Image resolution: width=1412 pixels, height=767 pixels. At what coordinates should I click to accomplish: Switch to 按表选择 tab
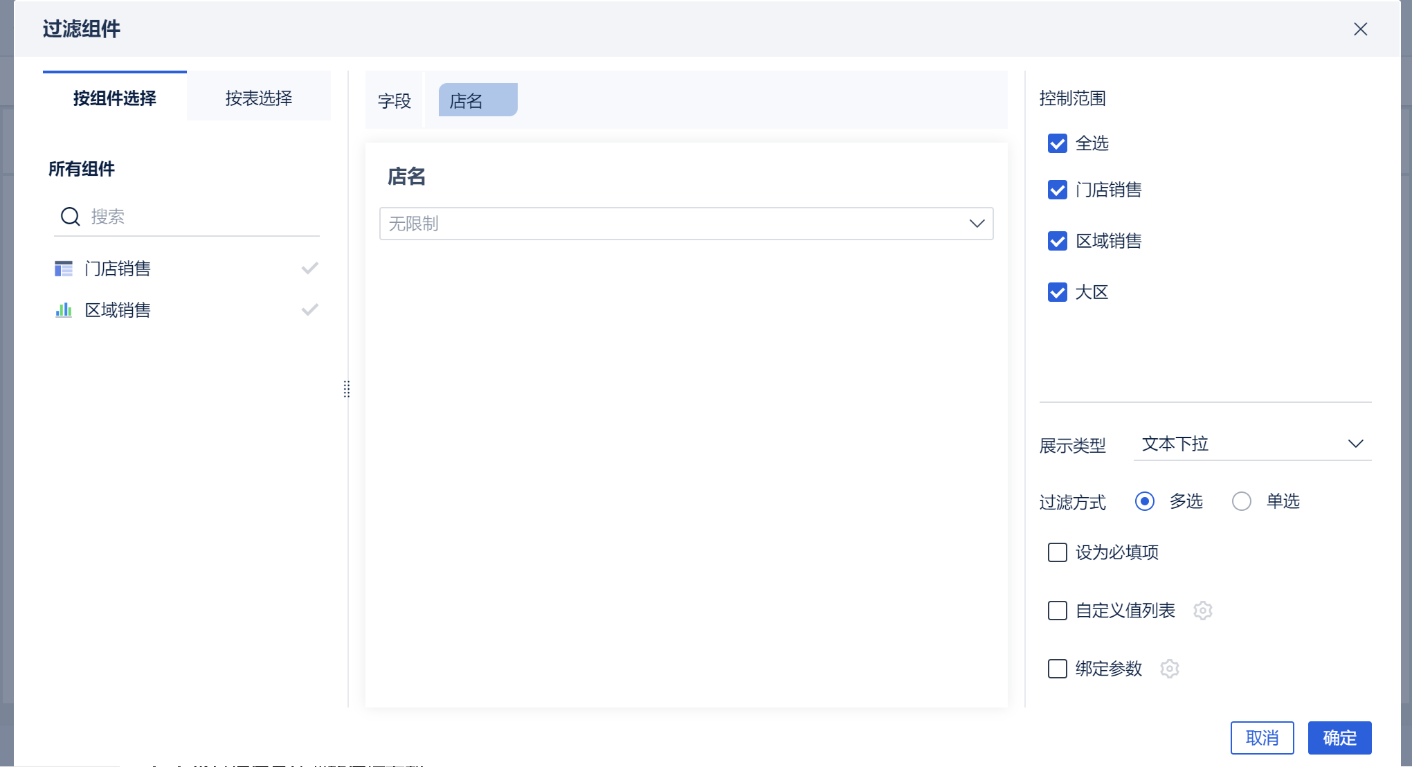[258, 98]
